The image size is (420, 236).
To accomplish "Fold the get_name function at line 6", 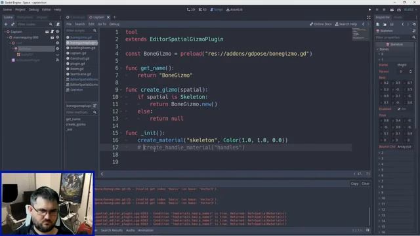I will [x=121, y=68].
